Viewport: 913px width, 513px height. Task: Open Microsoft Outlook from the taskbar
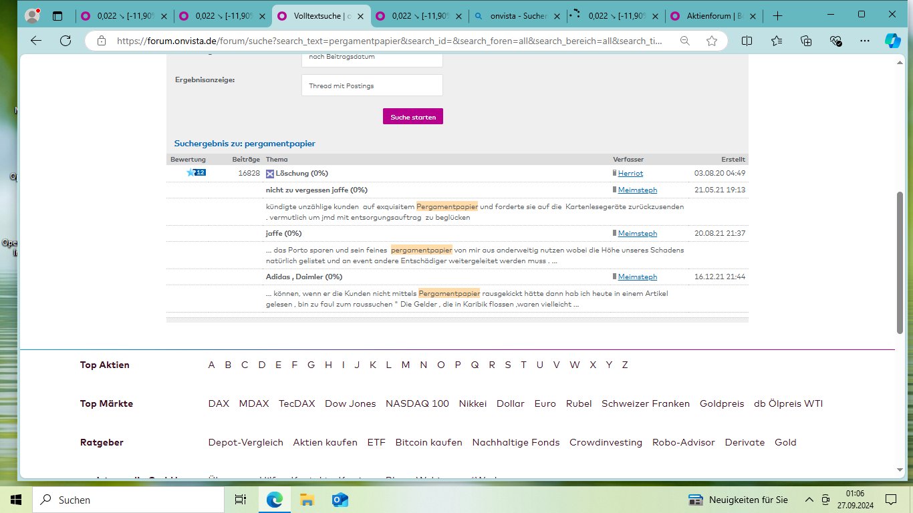pyautogui.click(x=340, y=500)
